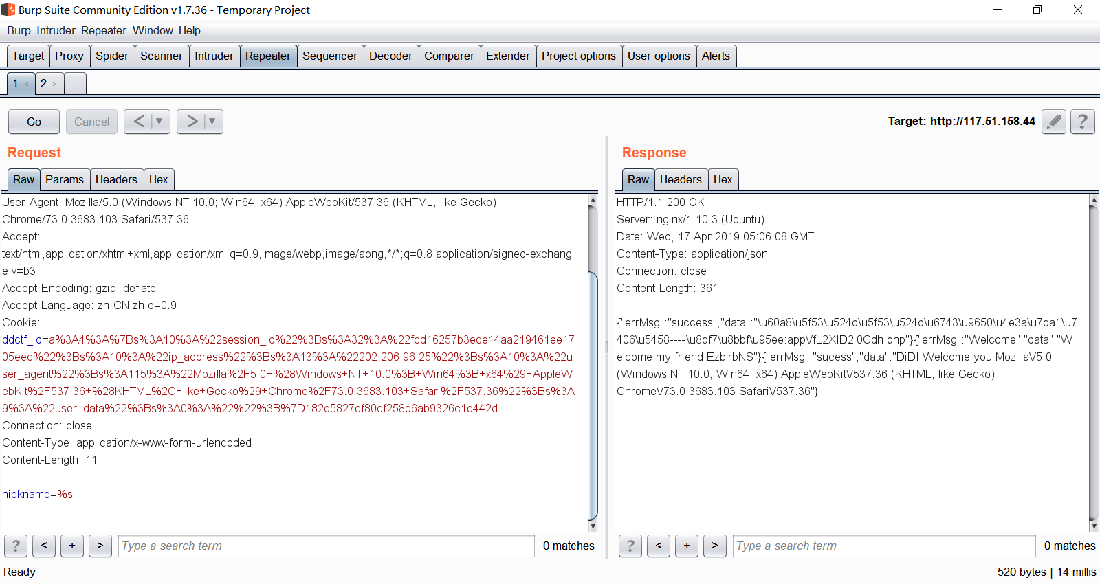The height and width of the screenshot is (584, 1100).
Task: Switch to the Intruder tool tab
Action: pyautogui.click(x=214, y=56)
